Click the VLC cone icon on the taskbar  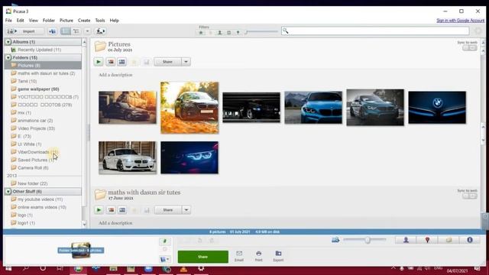click(x=183, y=268)
